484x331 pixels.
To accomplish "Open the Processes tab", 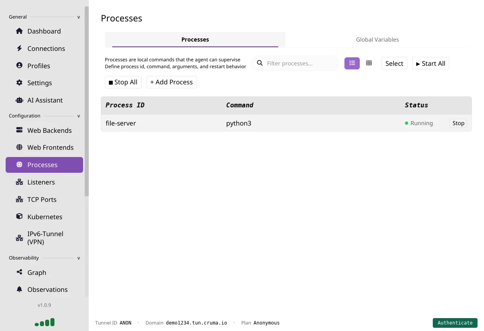I will point(195,40).
